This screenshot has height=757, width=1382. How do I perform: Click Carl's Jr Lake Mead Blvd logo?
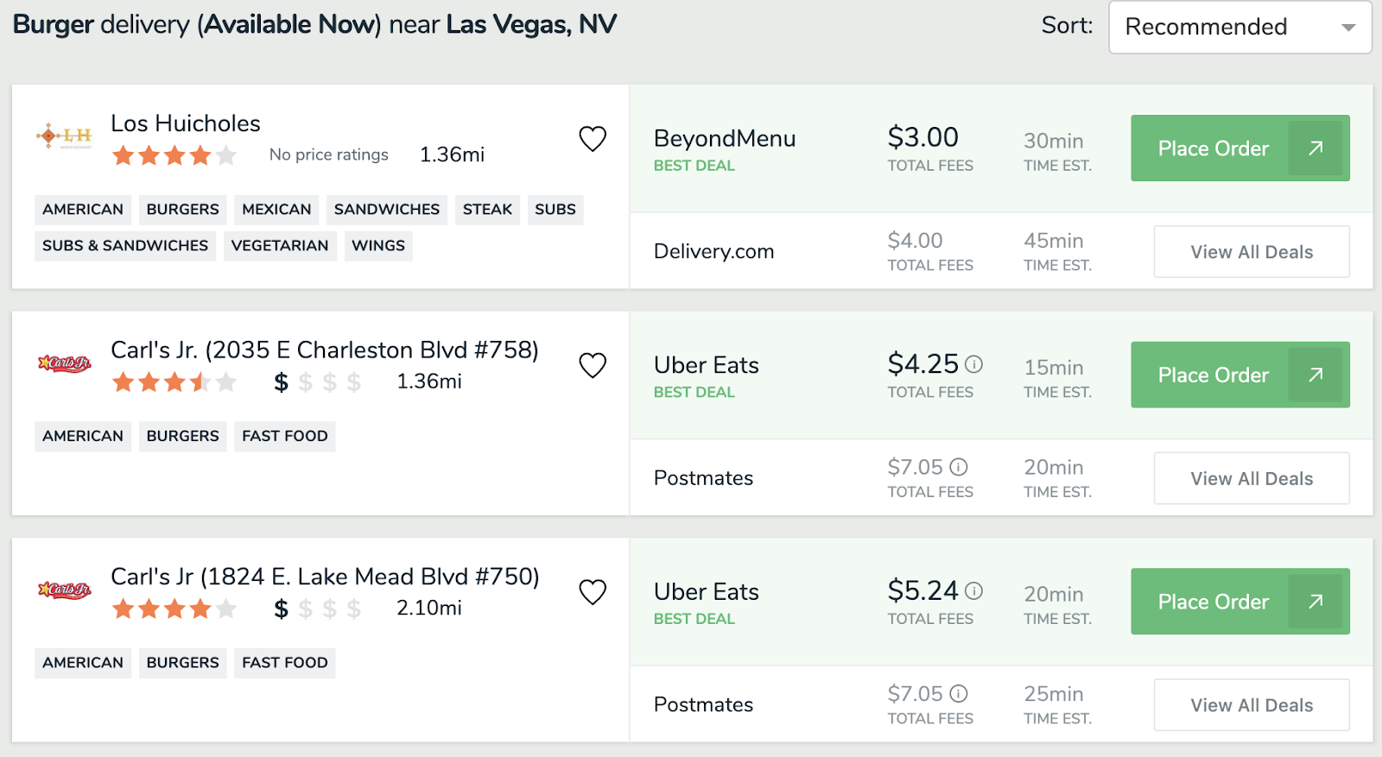pyautogui.click(x=65, y=590)
